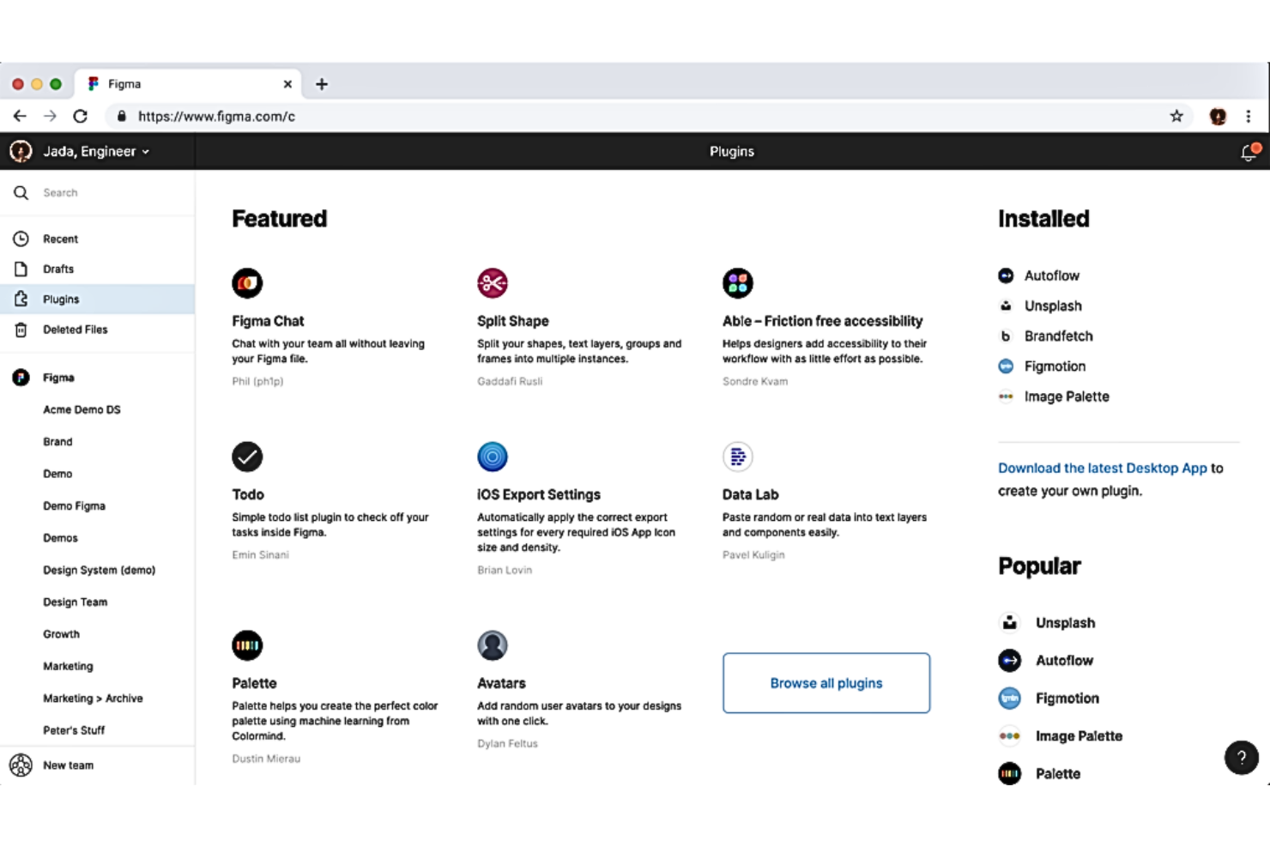This screenshot has width=1270, height=847.
Task: Select Plugins in the sidebar
Action: [x=97, y=299]
